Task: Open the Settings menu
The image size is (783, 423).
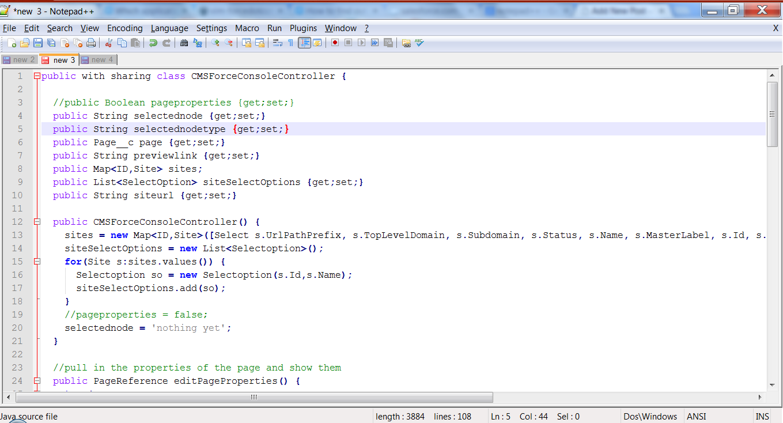Action: point(211,28)
